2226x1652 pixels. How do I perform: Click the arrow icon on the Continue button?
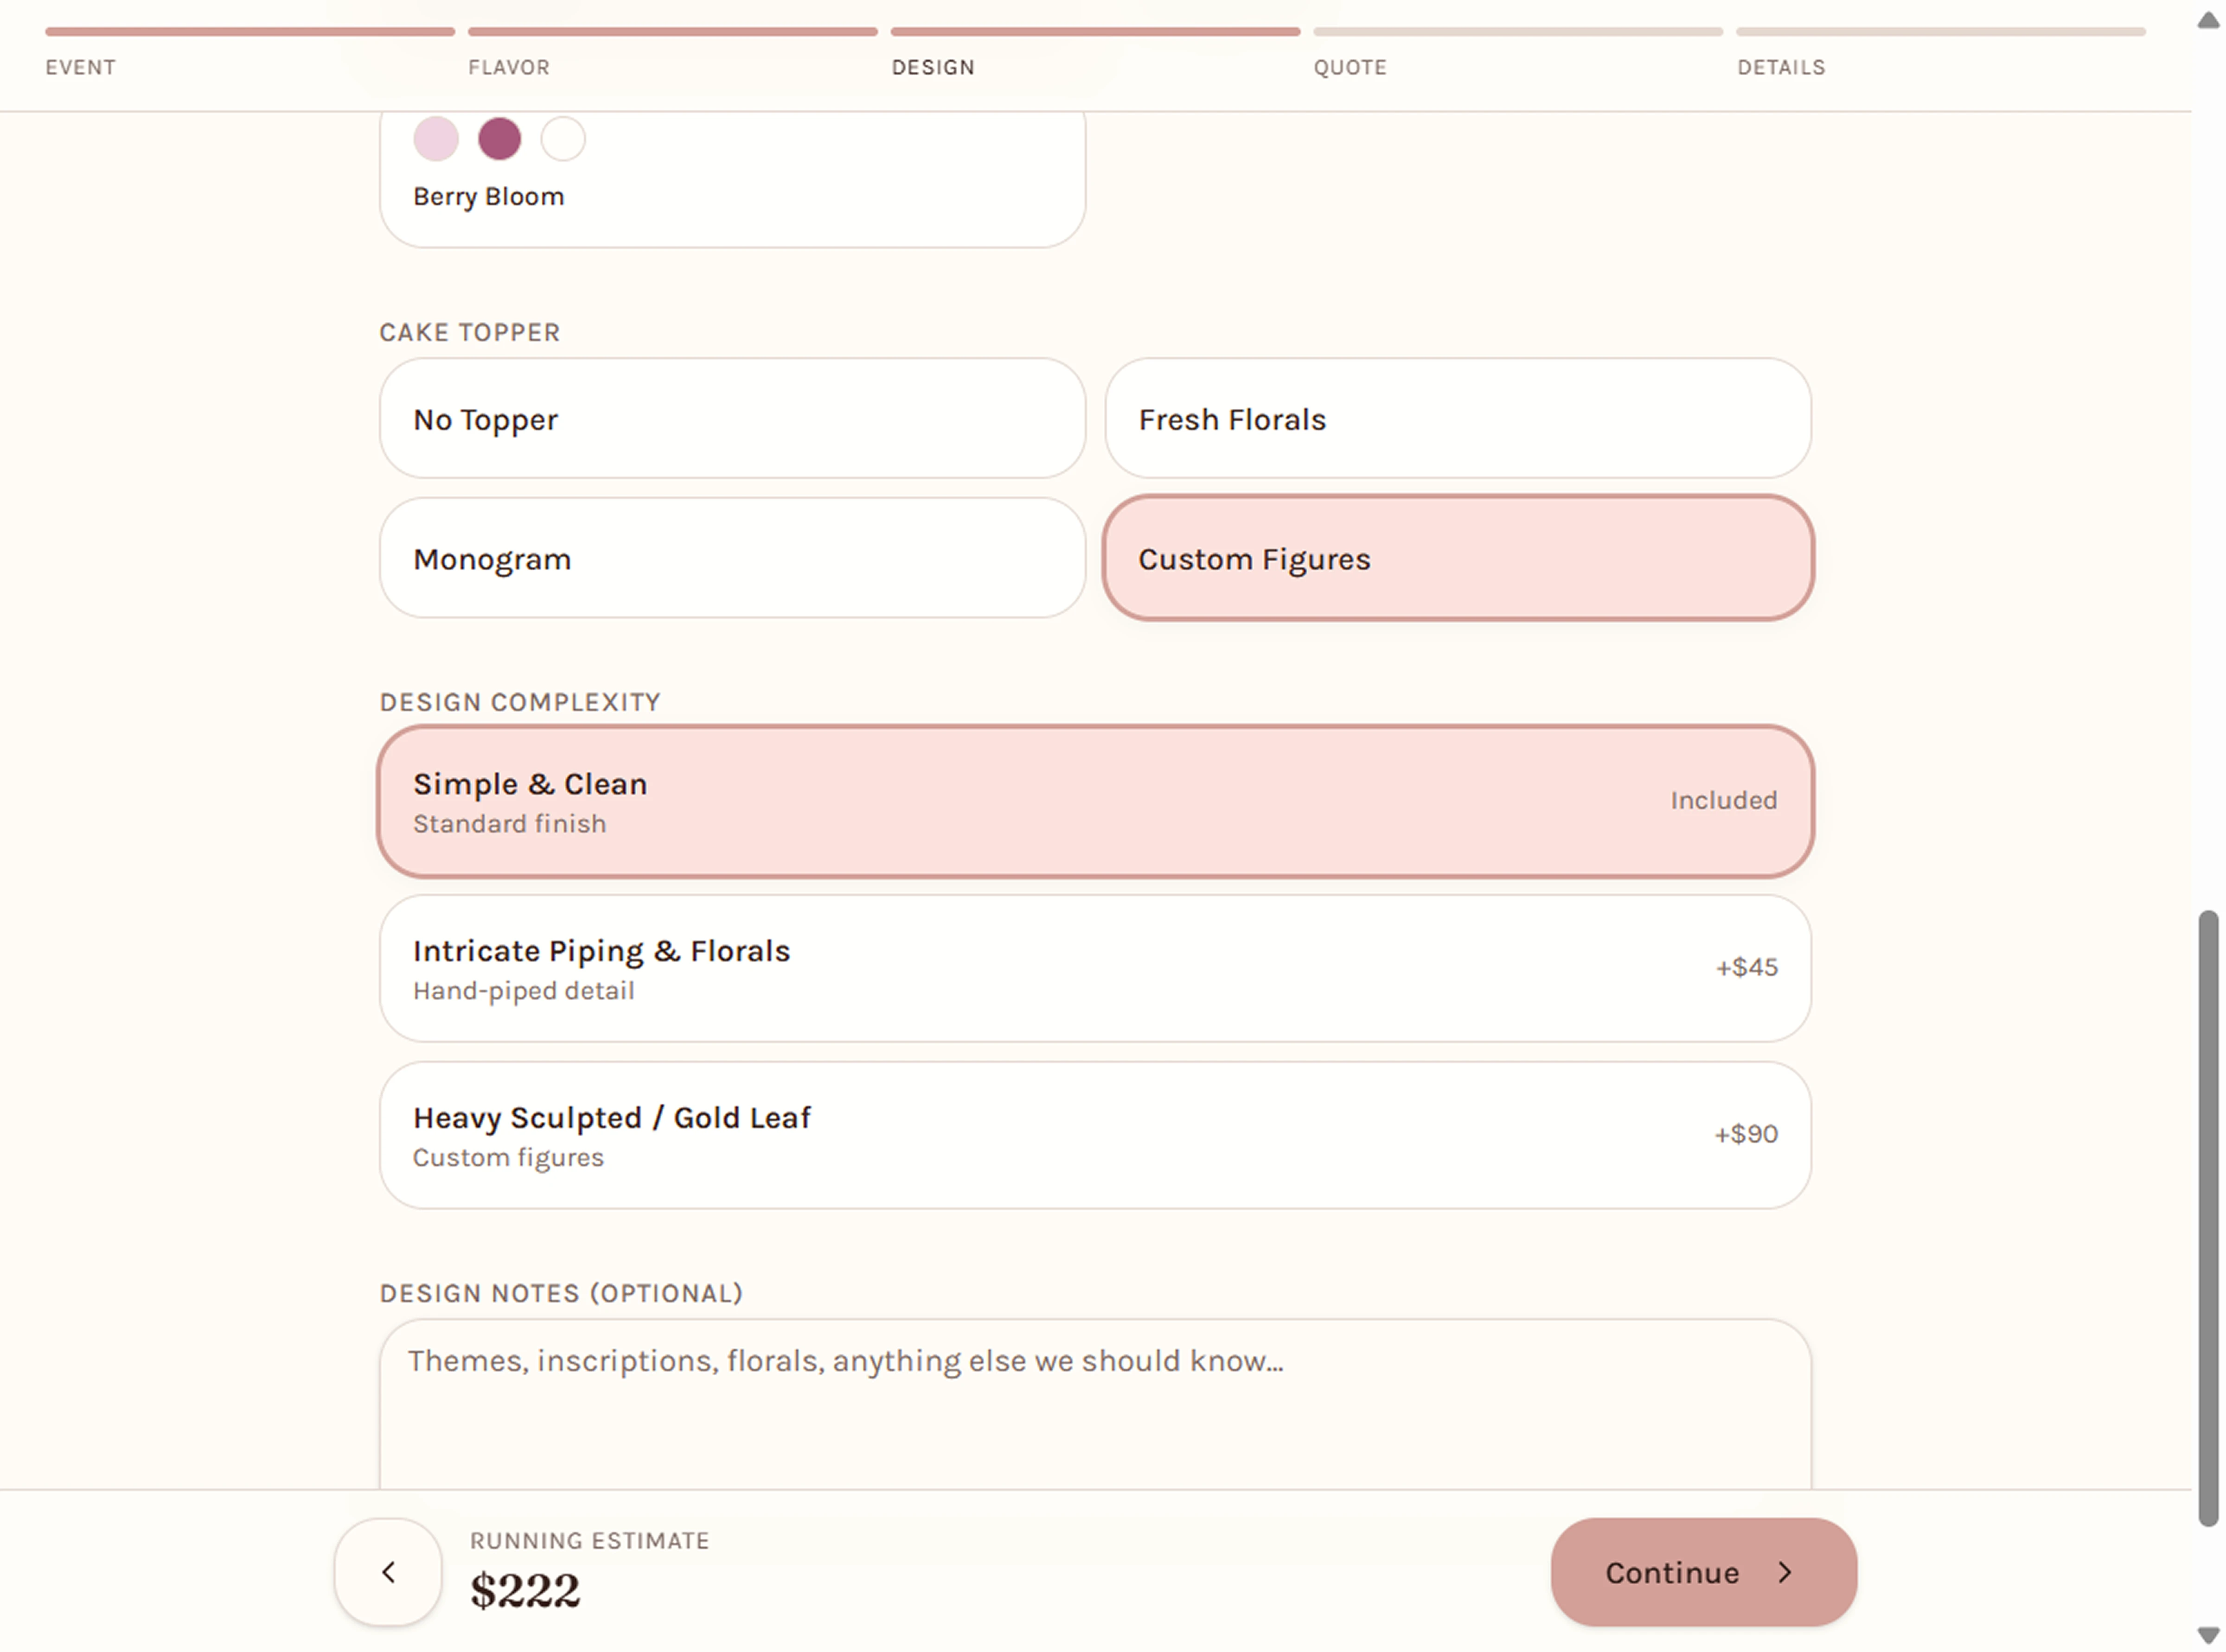1785,1571
